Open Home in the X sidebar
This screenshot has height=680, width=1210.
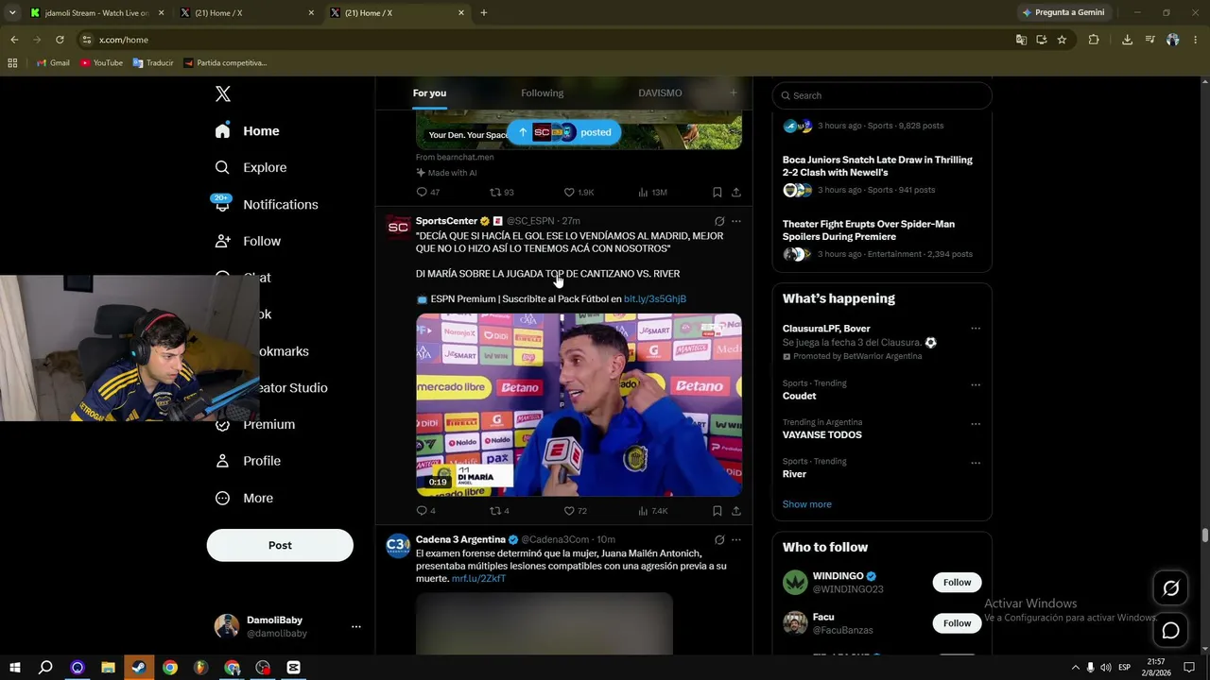coord(247,131)
